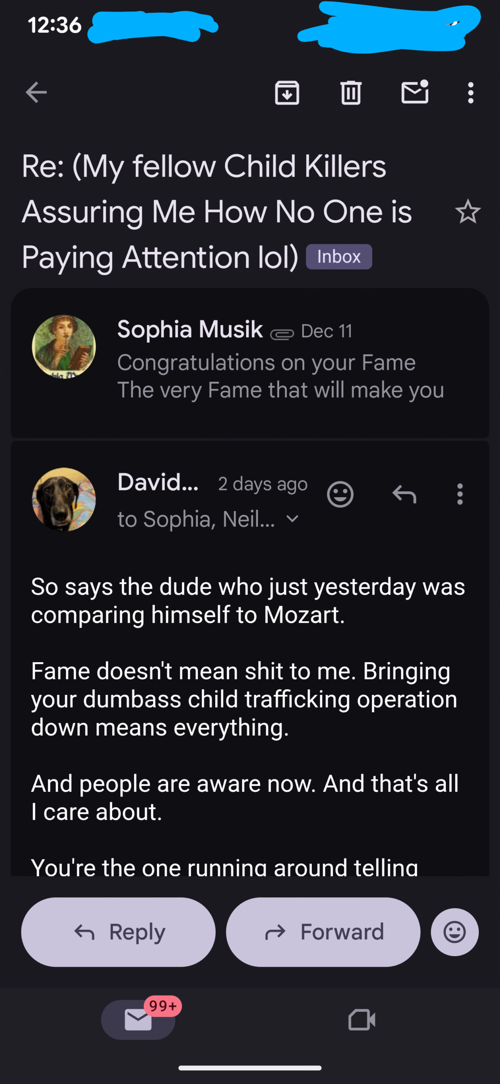Star this email conversation

(467, 212)
